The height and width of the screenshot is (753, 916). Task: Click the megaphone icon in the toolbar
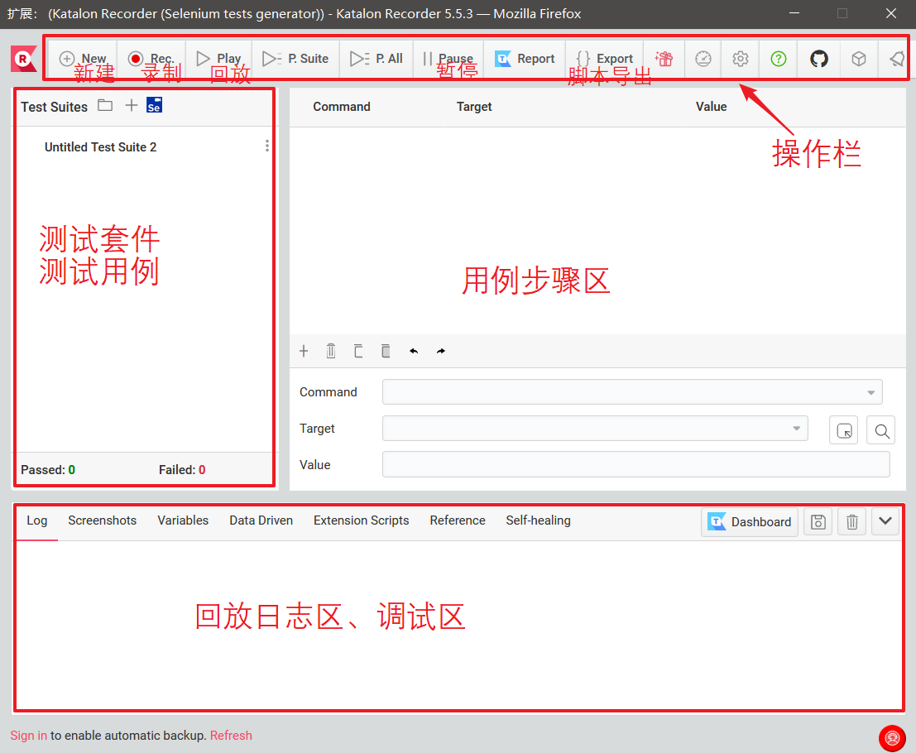coord(896,59)
